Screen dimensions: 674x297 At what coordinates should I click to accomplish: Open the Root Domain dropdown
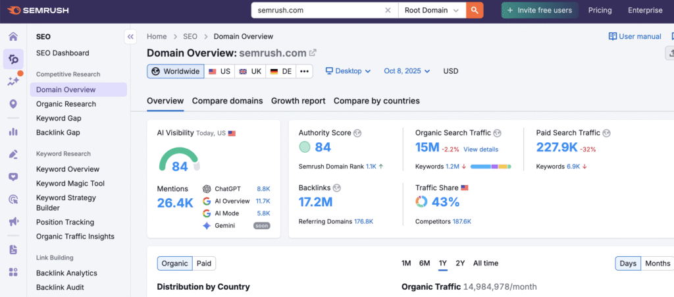430,11
